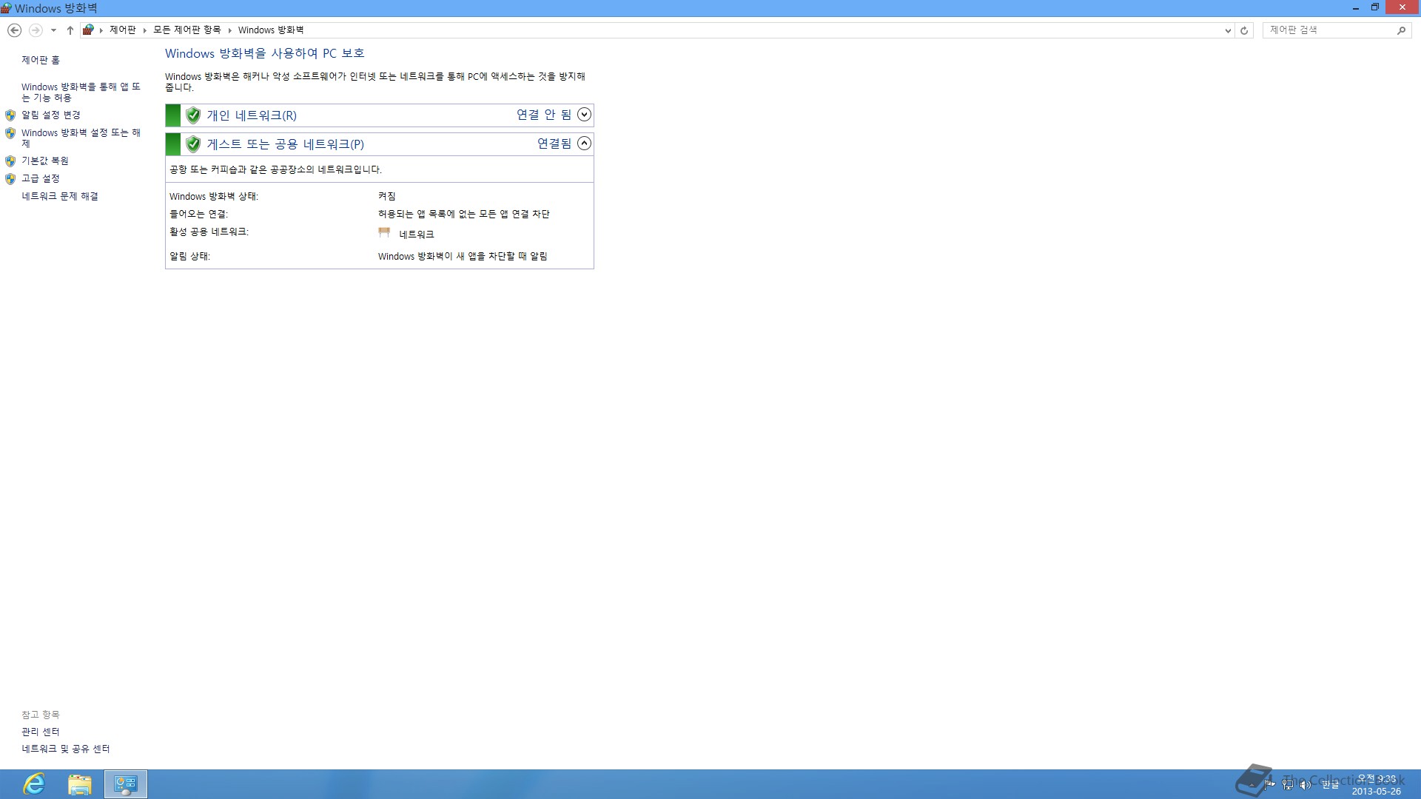Open File Explorer from the taskbar

[79, 784]
